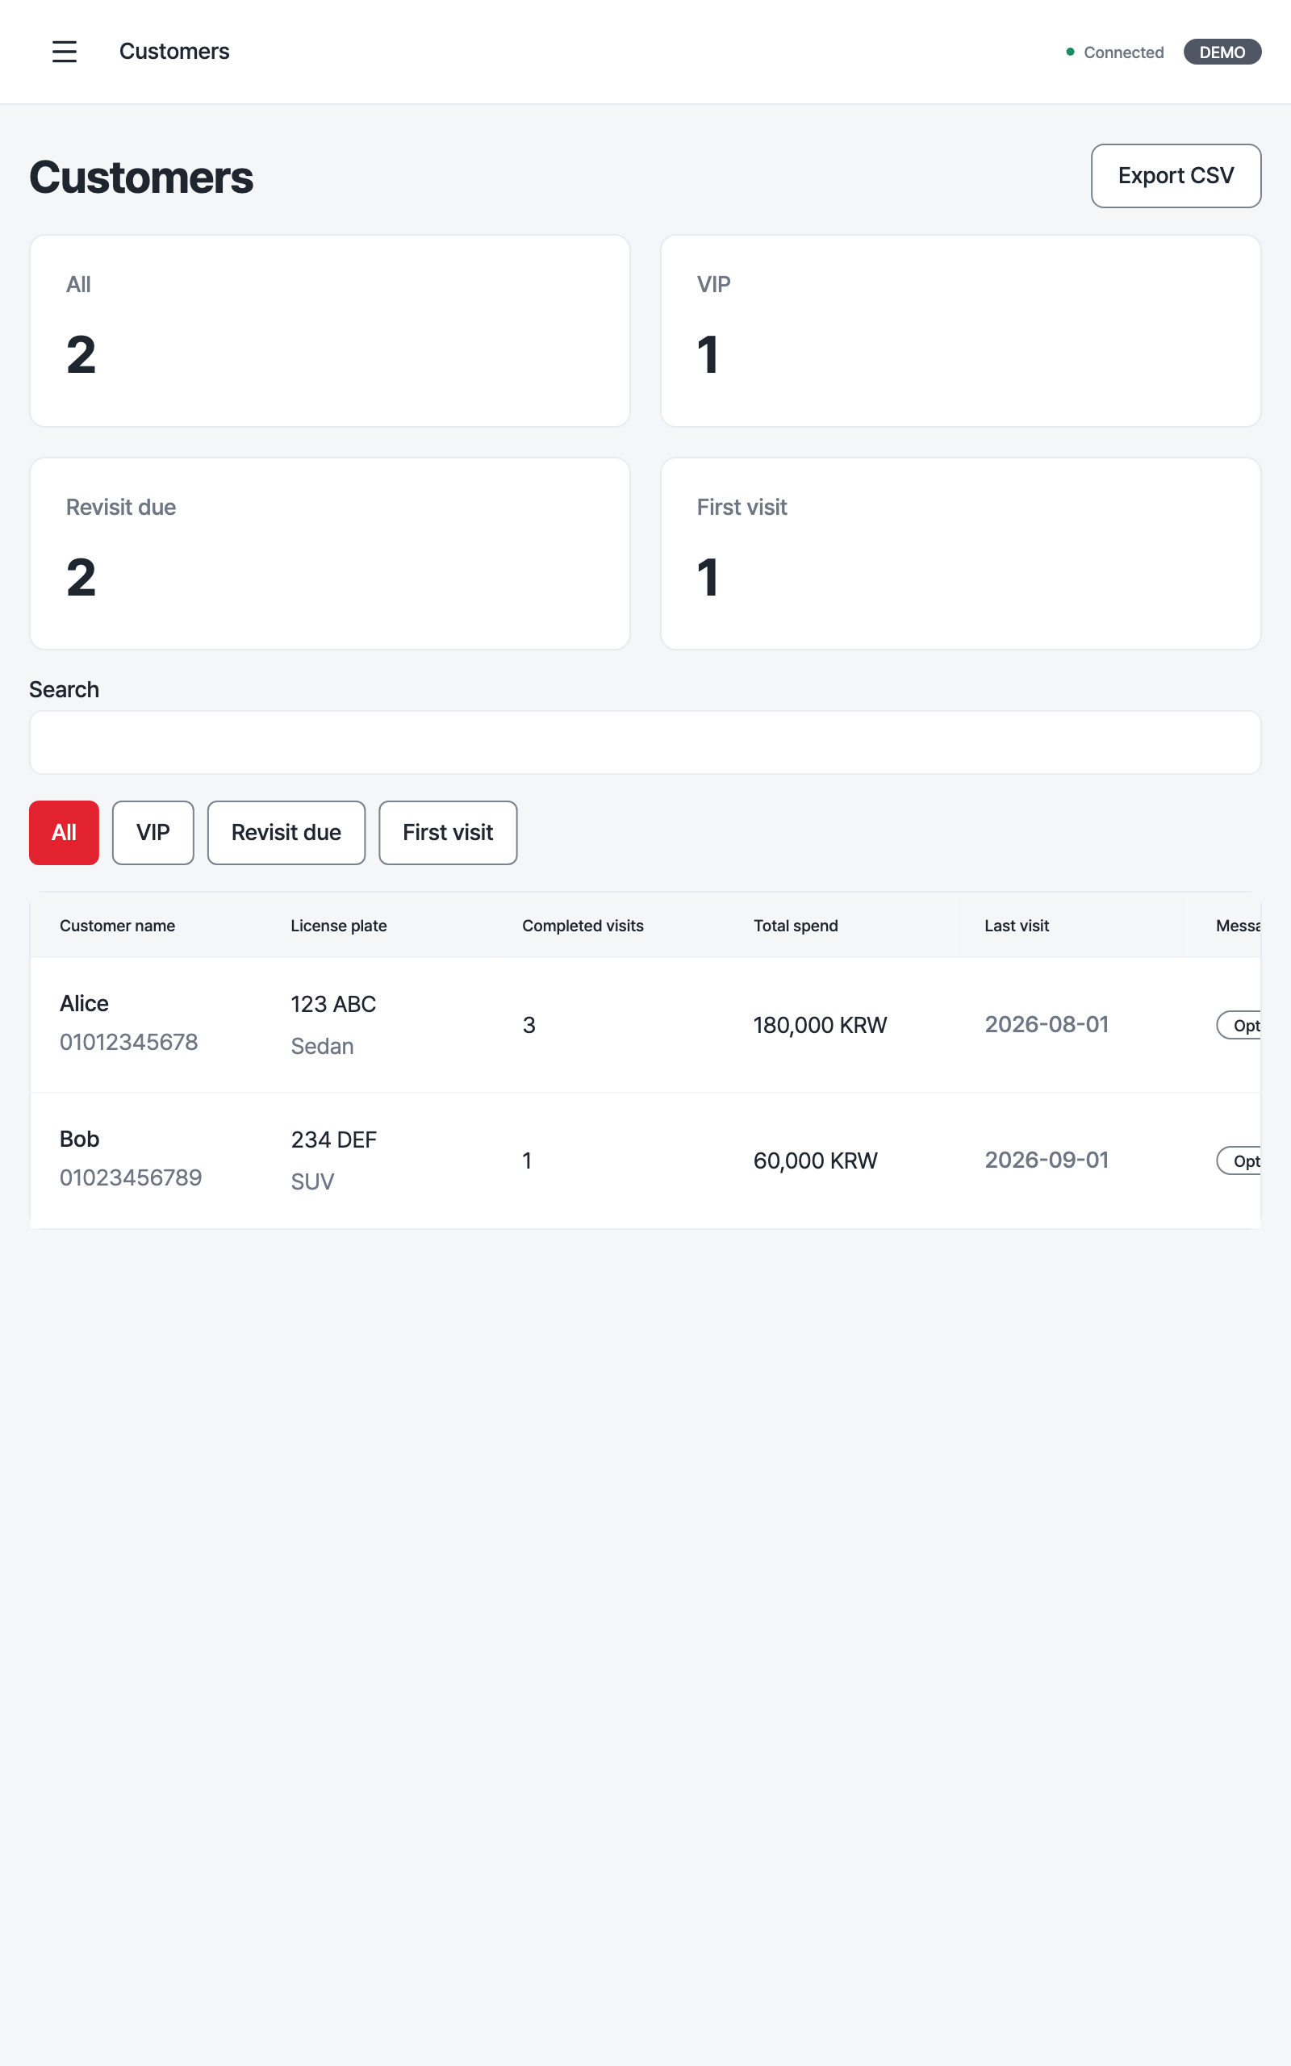The height and width of the screenshot is (2066, 1291).
Task: Click phone number 01023456789
Action: click(x=131, y=1178)
